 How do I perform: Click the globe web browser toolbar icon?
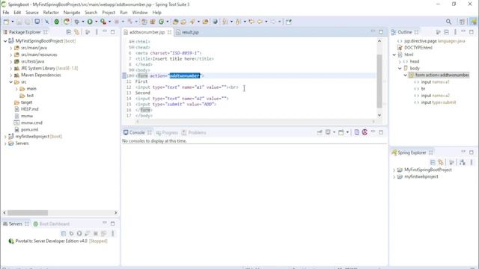click(x=215, y=22)
